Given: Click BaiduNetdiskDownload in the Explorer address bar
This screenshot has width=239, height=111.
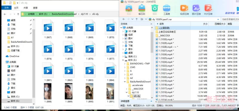Looking at the screenshot, I should (64, 14).
